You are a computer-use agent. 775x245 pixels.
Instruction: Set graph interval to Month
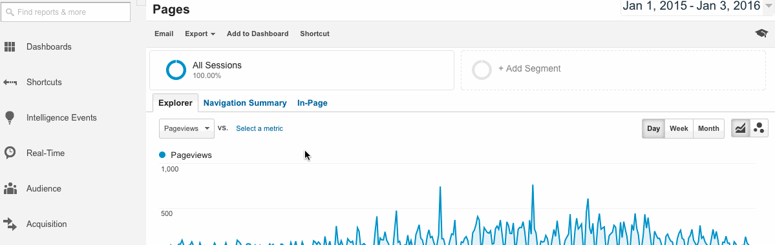click(709, 129)
